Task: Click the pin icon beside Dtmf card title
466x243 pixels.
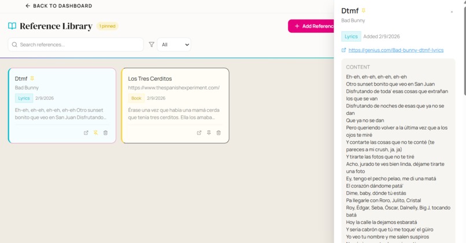Action: [x=32, y=78]
